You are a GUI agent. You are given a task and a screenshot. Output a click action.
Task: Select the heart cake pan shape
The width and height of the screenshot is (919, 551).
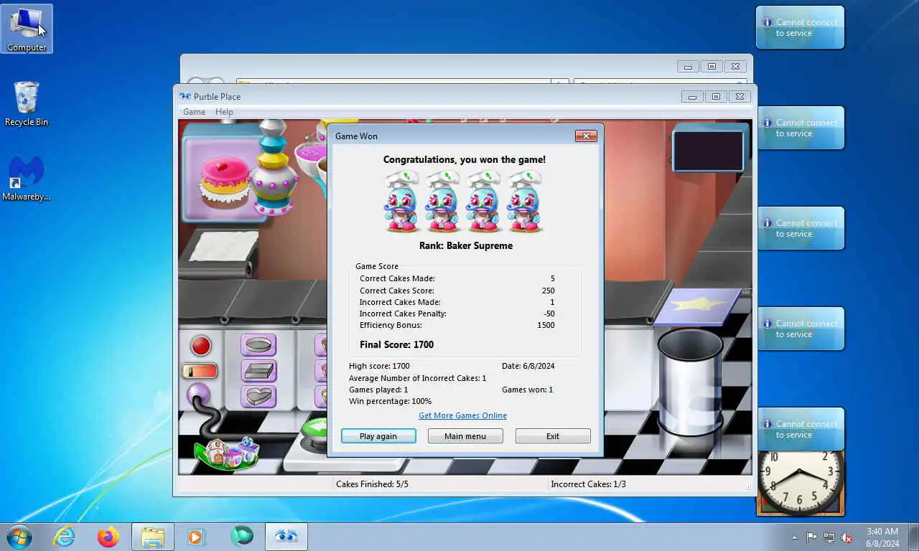pos(258,395)
